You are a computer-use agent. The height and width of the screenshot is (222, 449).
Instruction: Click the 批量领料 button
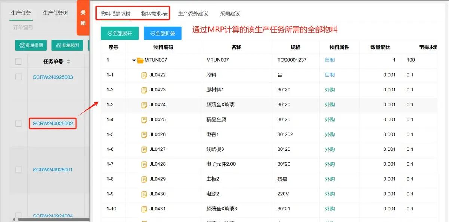tap(67, 45)
